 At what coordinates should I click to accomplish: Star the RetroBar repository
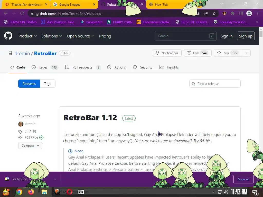coord(228,53)
